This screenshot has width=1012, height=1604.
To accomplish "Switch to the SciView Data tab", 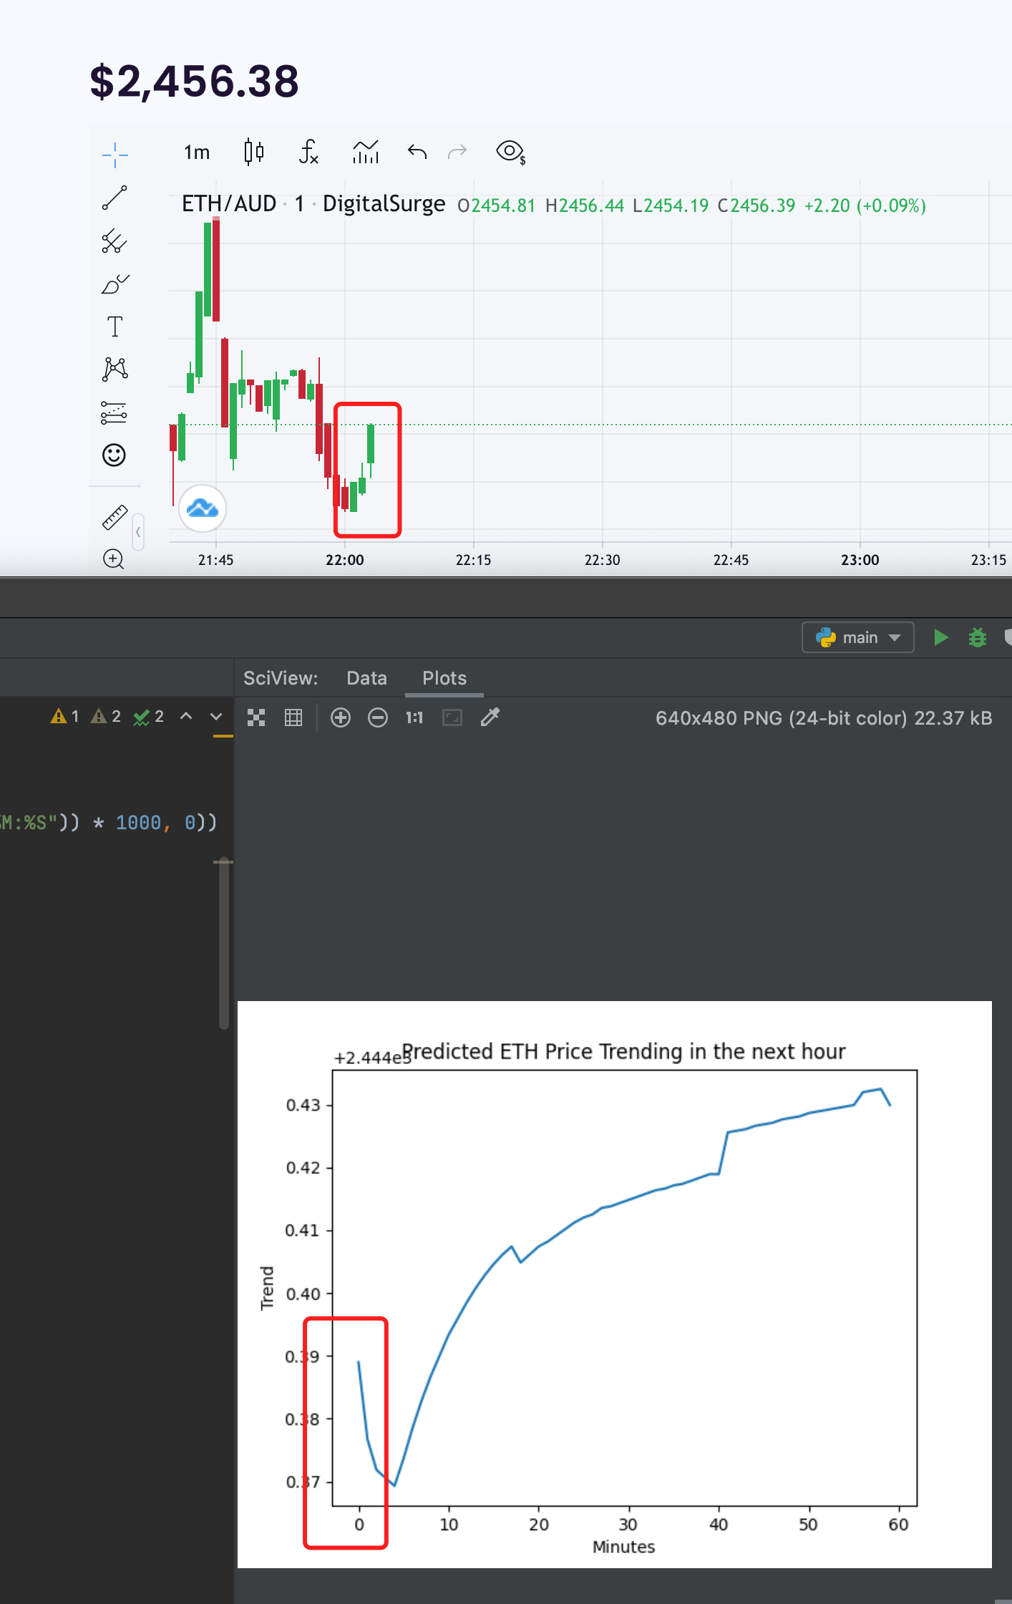I will click(x=366, y=678).
